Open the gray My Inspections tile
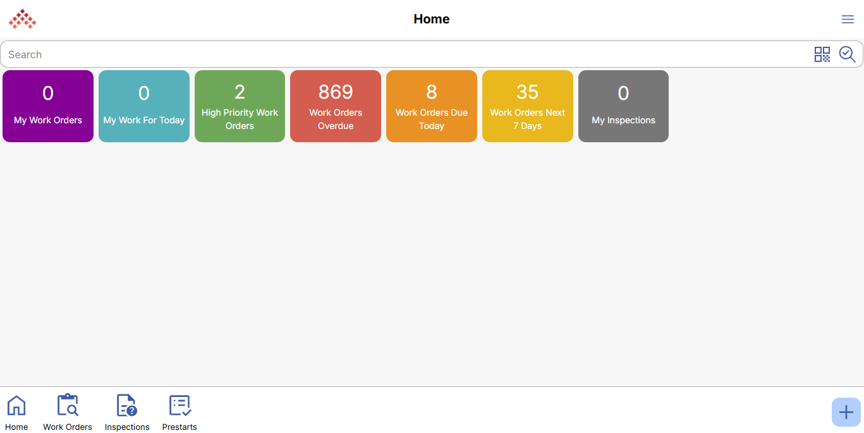The height and width of the screenshot is (433, 864). click(x=623, y=106)
